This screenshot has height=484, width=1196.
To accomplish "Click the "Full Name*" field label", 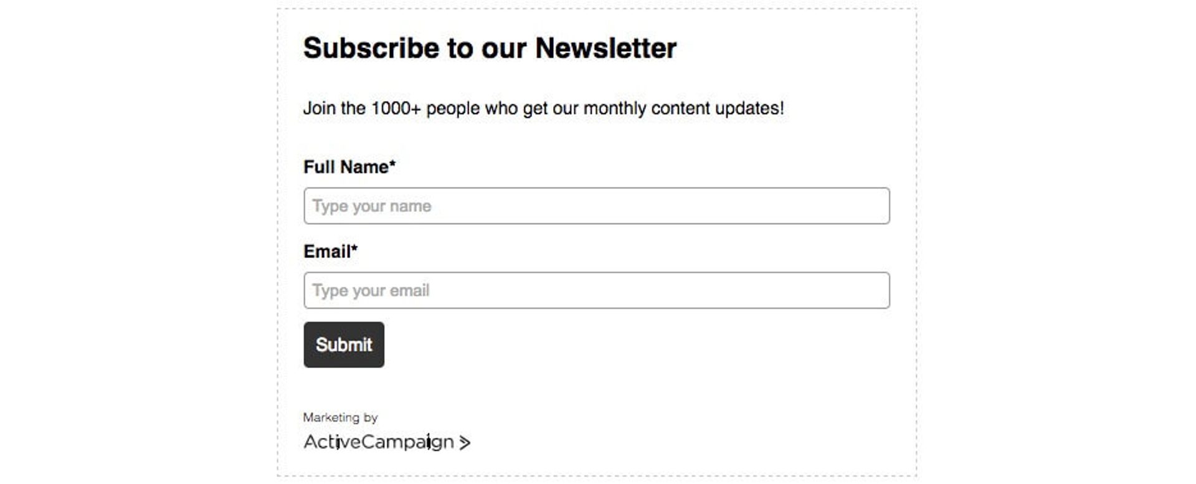I will tap(346, 167).
